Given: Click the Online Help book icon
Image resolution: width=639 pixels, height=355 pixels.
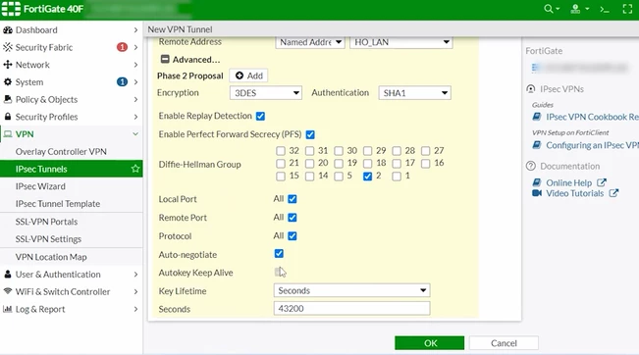Looking at the screenshot, I should 537,182.
